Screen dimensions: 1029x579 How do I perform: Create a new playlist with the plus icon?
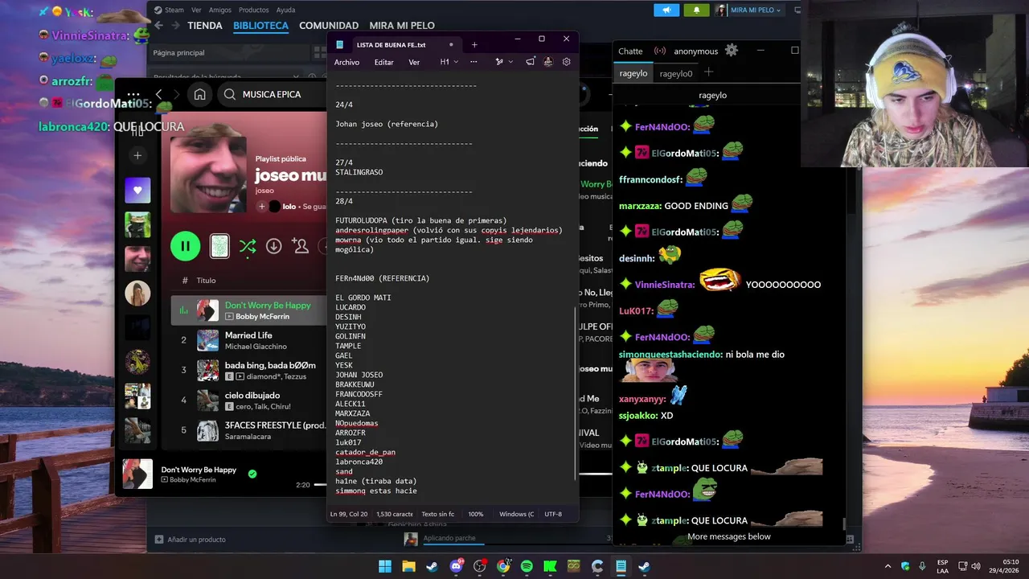(137, 155)
